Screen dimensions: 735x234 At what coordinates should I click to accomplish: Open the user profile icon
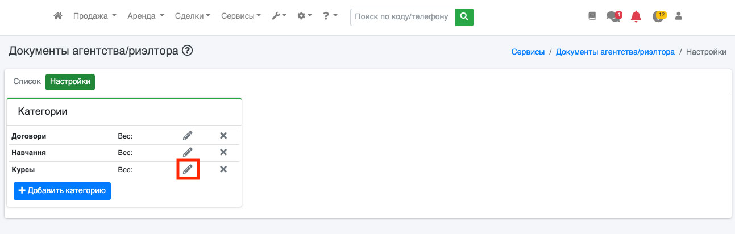[678, 16]
